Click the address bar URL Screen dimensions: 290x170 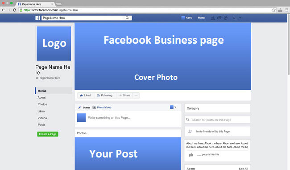[51, 10]
